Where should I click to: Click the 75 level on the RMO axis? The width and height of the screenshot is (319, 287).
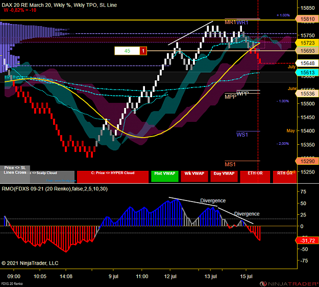click(303, 192)
